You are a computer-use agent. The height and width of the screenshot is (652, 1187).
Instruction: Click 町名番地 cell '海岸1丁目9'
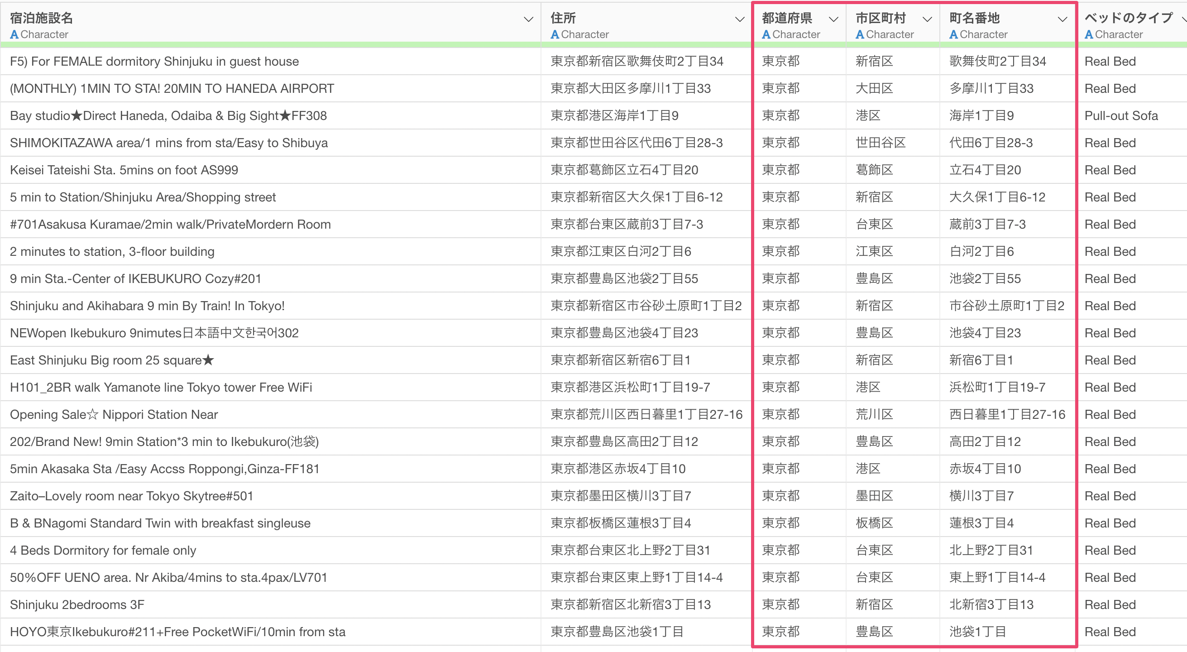tap(1008, 115)
